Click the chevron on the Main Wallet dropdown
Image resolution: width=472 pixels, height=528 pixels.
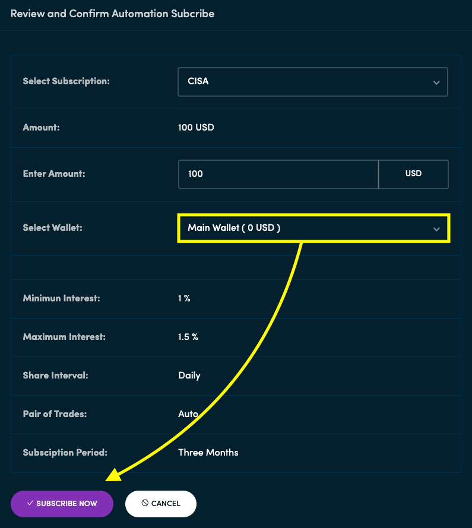437,228
